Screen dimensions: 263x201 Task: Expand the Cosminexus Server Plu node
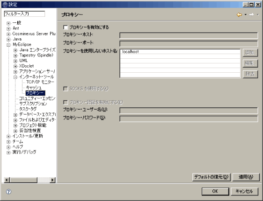click(8, 34)
